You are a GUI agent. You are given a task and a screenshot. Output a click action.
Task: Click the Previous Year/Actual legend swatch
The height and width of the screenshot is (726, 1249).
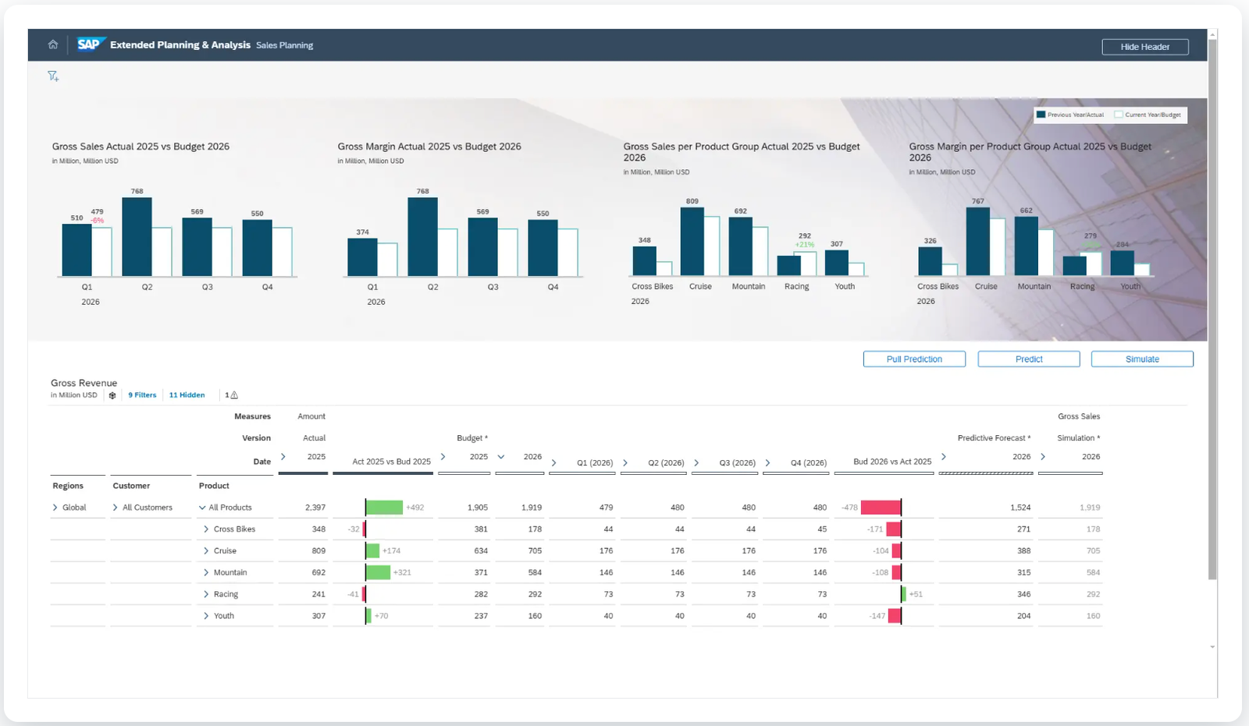(x=1041, y=115)
